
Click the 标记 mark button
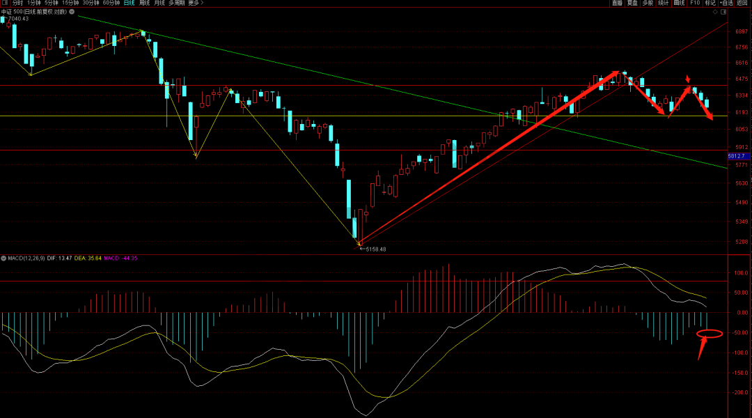tap(710, 3)
